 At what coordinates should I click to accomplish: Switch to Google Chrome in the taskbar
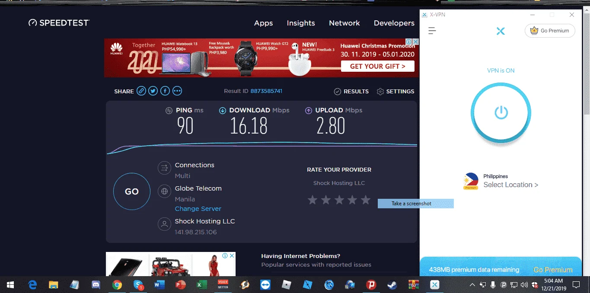pos(117,285)
